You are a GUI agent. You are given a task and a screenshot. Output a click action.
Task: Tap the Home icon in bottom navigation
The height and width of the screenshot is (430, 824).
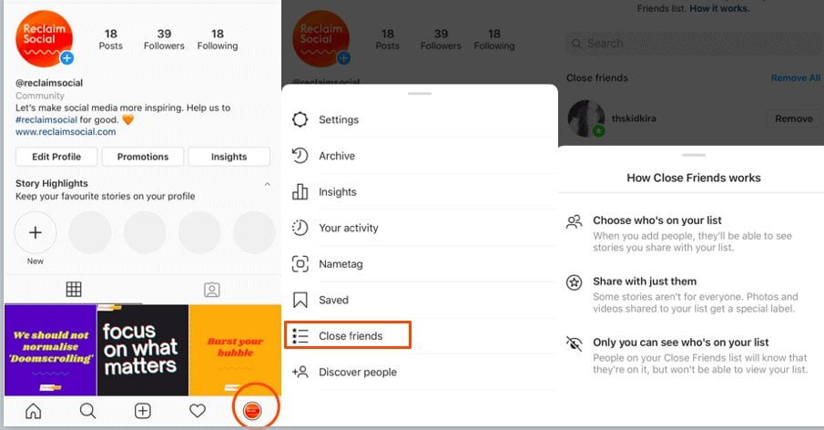coord(34,411)
